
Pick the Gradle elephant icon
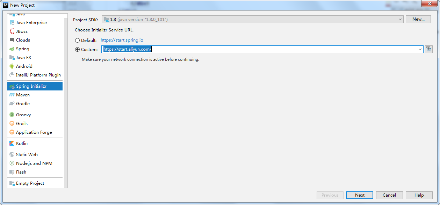(12, 104)
